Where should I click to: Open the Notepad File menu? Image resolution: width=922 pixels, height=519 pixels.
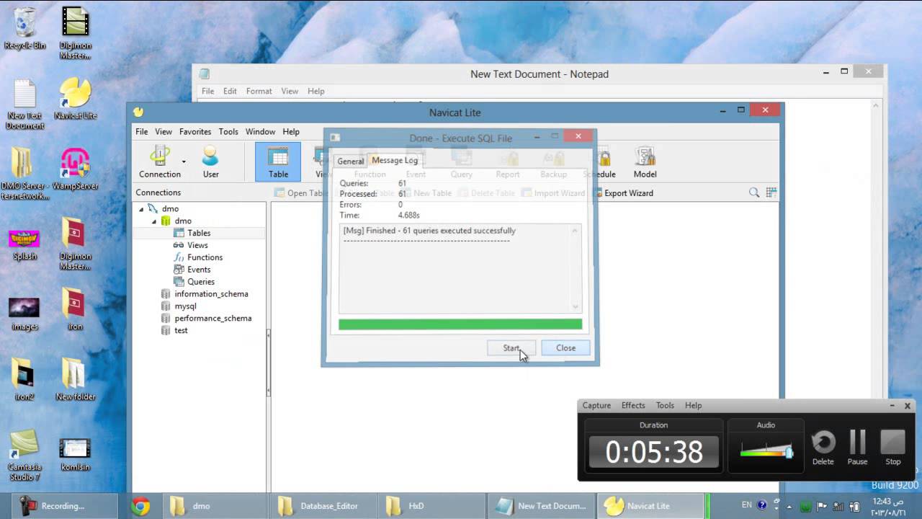tap(207, 92)
